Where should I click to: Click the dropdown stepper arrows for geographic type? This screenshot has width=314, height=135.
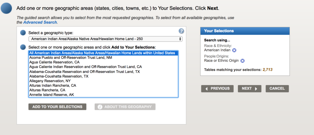click(180, 39)
